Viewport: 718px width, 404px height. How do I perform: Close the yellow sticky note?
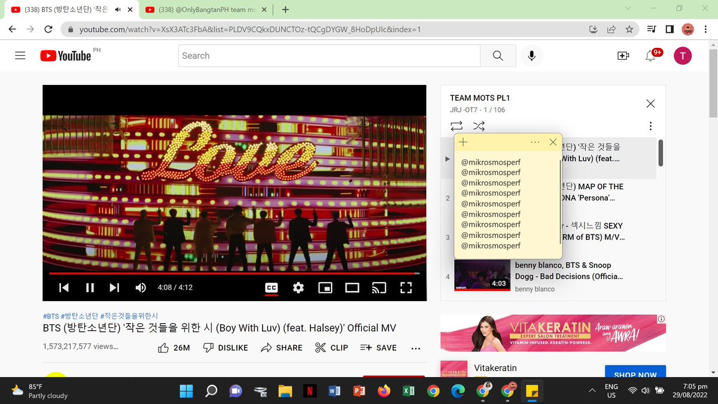coord(553,142)
